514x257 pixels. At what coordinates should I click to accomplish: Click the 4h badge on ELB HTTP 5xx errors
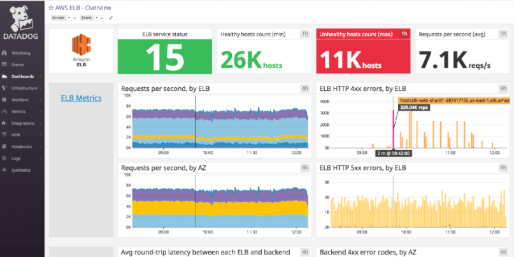click(503, 168)
